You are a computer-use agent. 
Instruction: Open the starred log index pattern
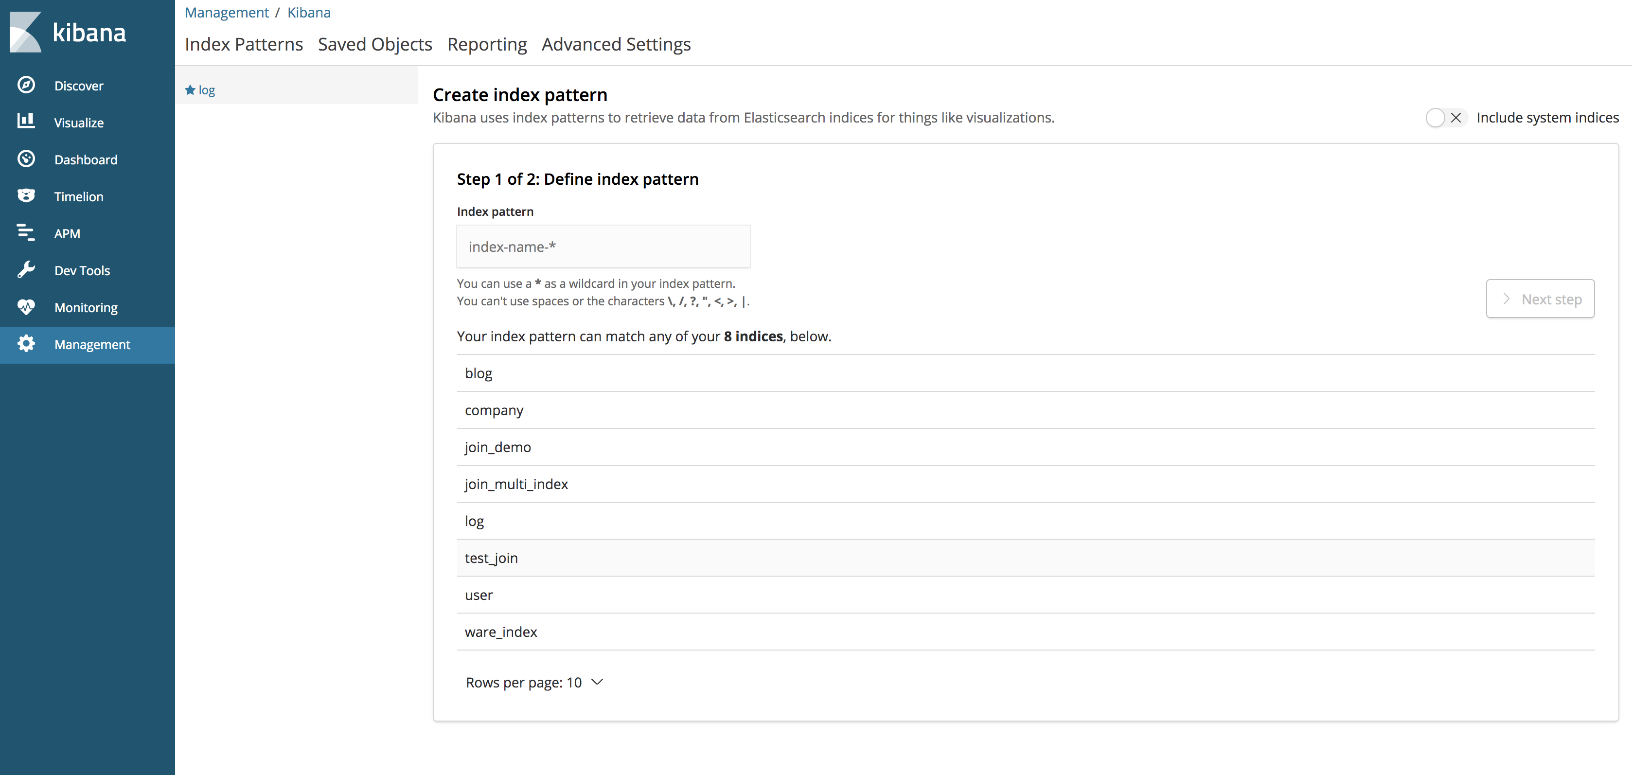tap(200, 90)
